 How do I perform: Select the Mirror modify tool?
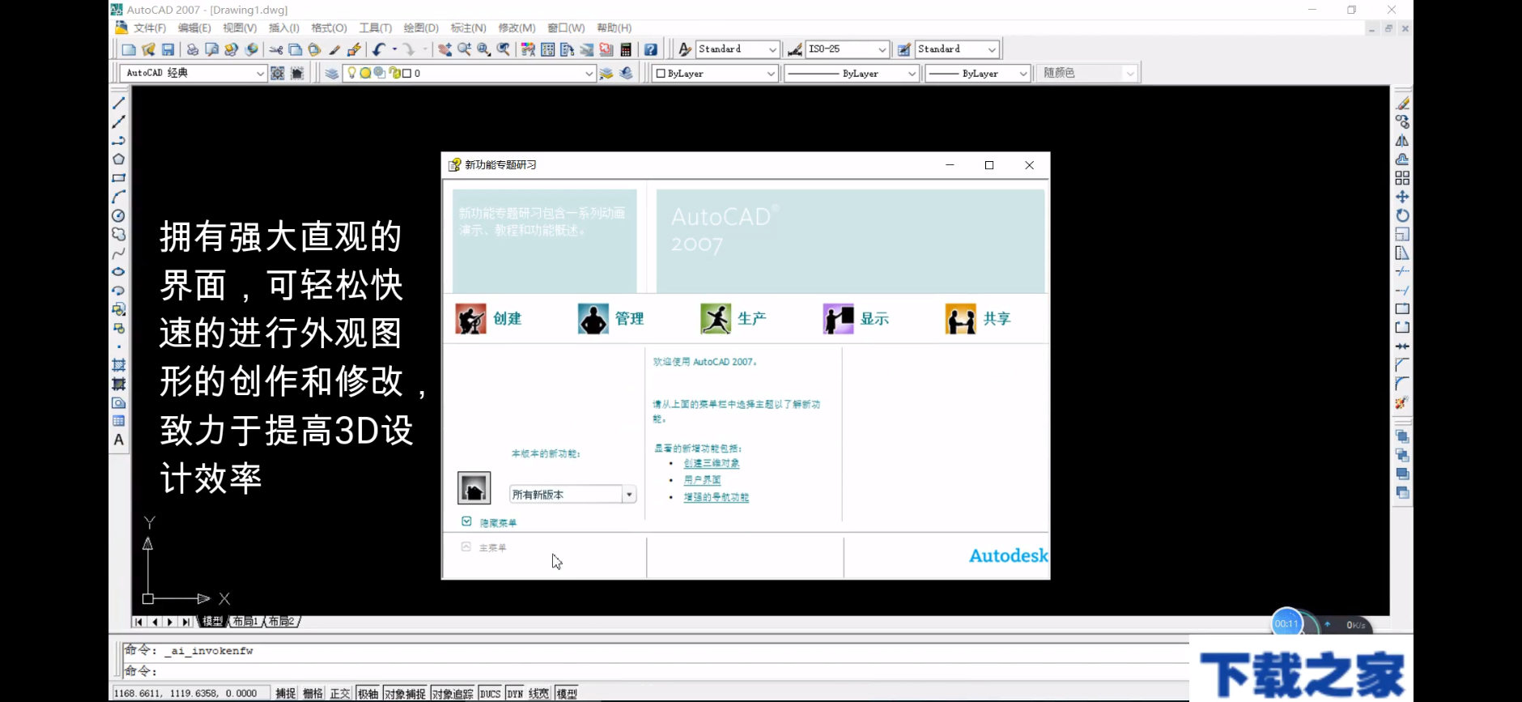(x=1402, y=141)
